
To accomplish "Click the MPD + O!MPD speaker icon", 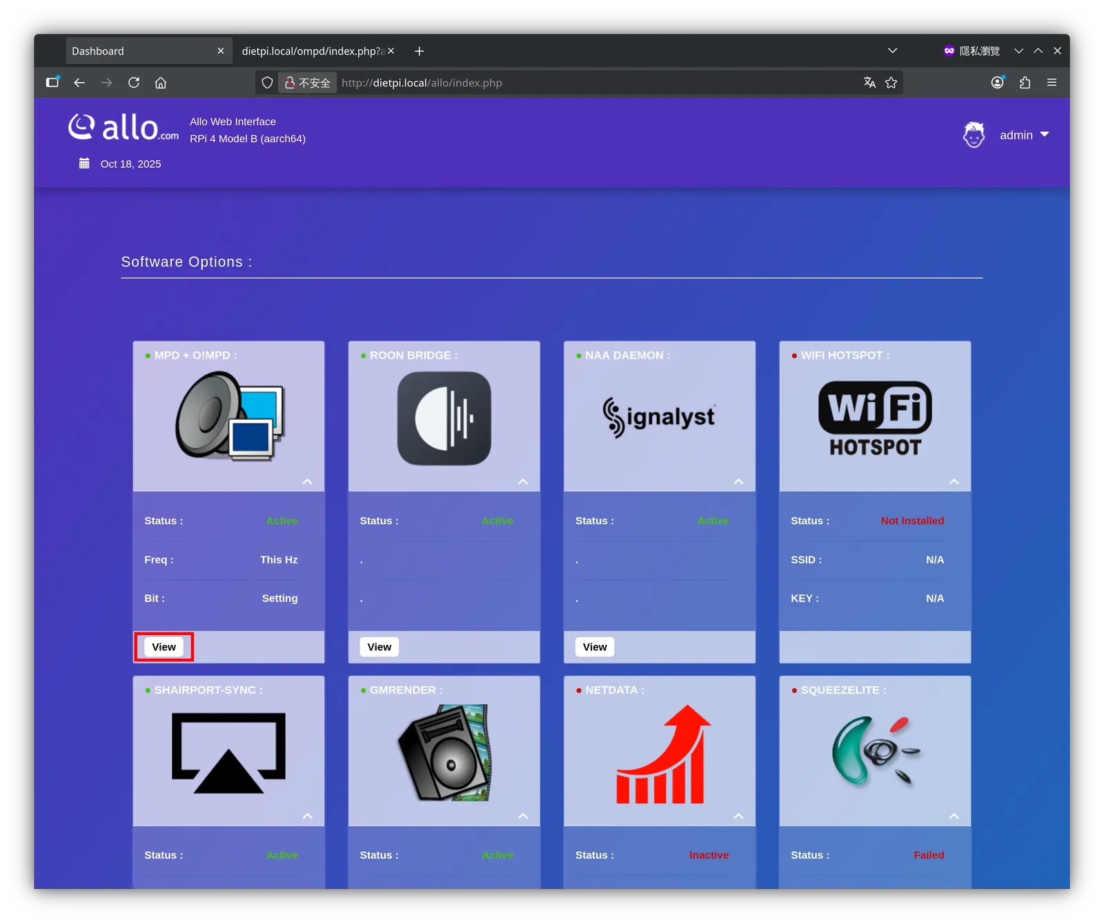I will click(x=229, y=416).
